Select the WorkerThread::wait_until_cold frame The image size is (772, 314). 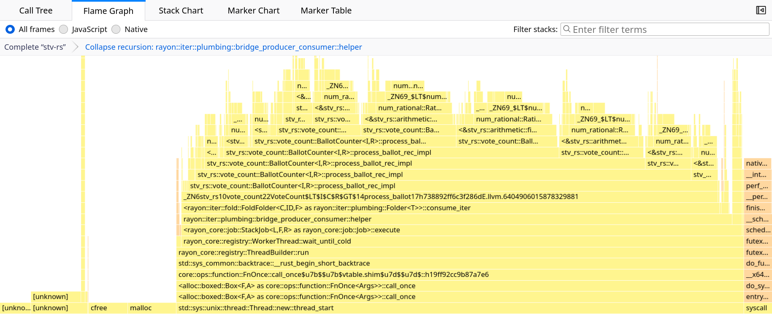point(267,241)
